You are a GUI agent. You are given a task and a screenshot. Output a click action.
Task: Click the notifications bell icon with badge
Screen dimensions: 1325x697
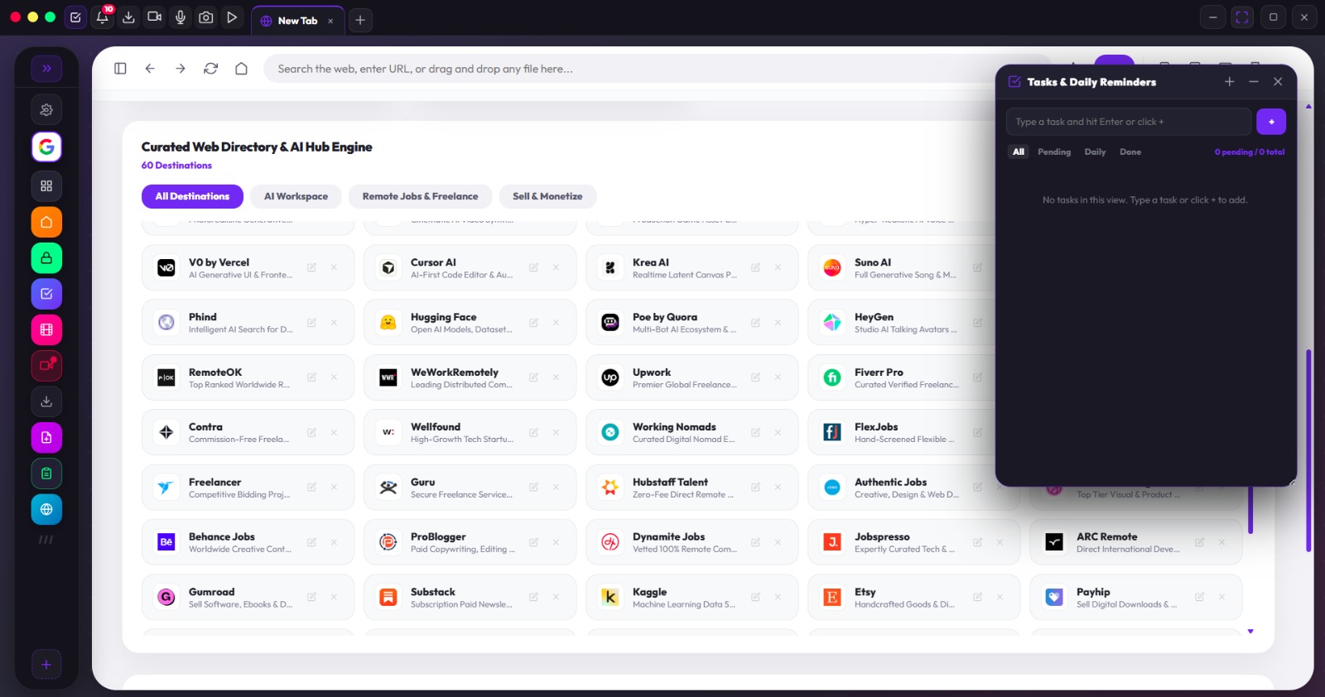(103, 17)
